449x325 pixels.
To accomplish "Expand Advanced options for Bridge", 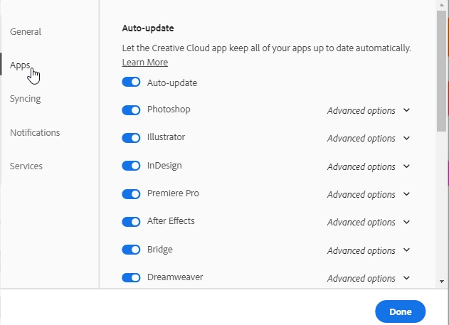I will coord(368,250).
